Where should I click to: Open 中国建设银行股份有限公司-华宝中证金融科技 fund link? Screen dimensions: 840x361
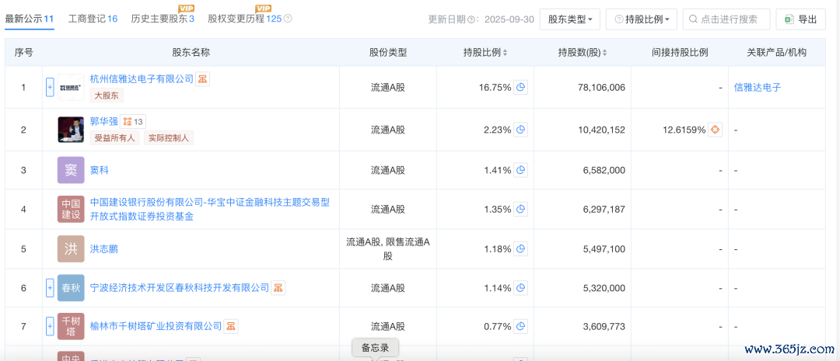tap(210, 209)
